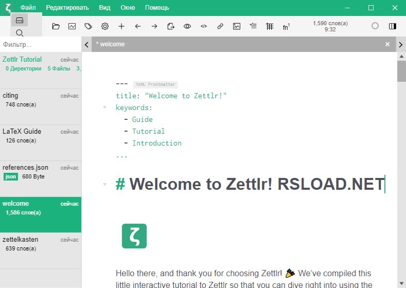The image size is (406, 288).
Task: Open the citing file
Action: pyautogui.click(x=41, y=107)
